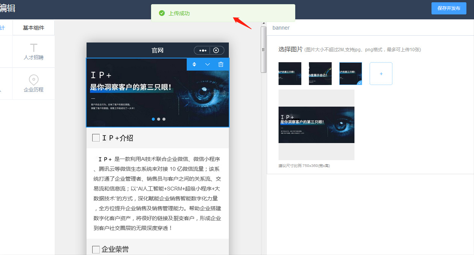This screenshot has width=474, height=255.
Task: Switch to the 基本组件 tab
Action: click(x=33, y=28)
